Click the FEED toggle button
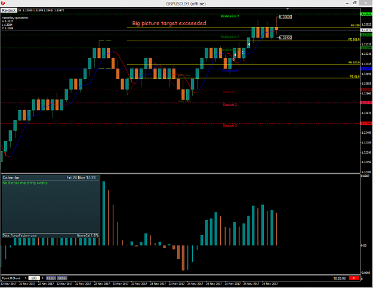Screen dimensions: 373x288 tap(51, 278)
